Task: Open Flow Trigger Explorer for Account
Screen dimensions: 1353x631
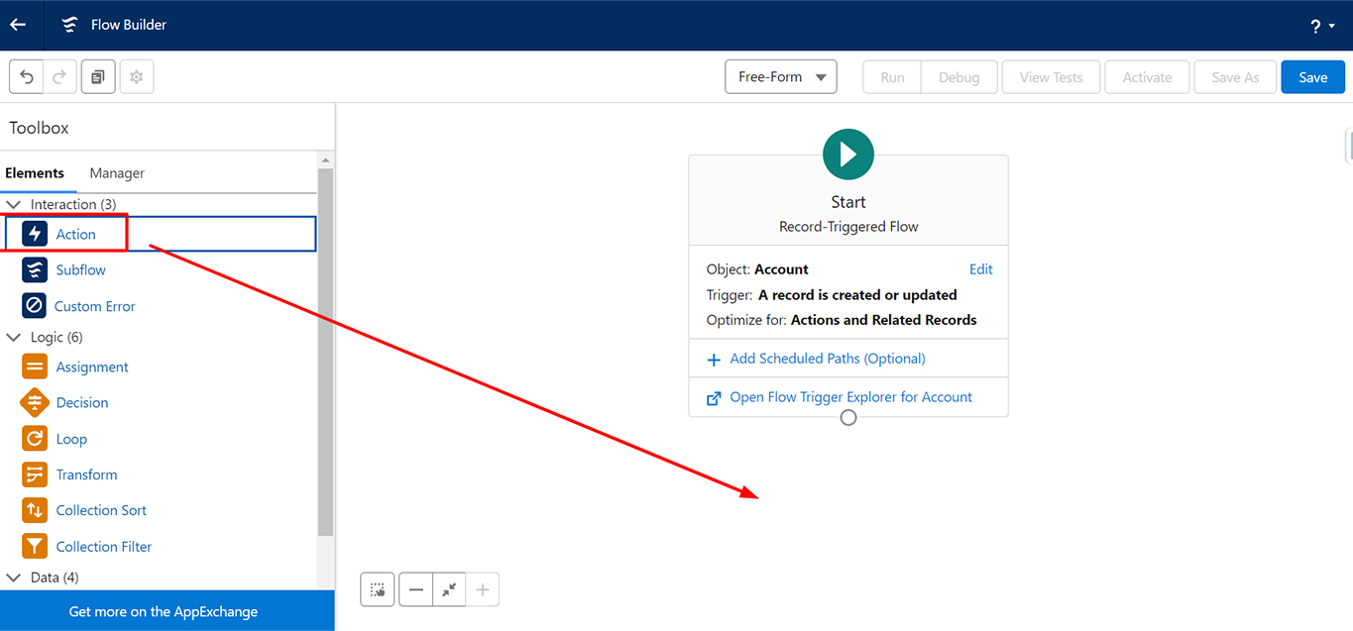Action: click(851, 397)
